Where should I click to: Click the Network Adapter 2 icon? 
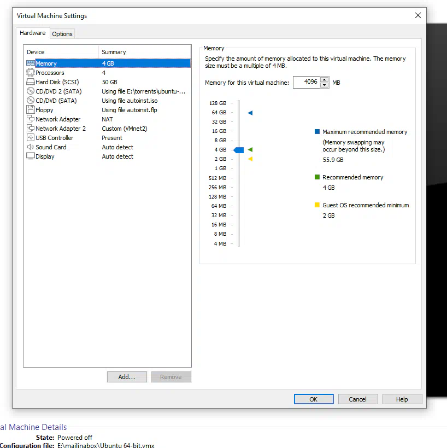point(30,128)
